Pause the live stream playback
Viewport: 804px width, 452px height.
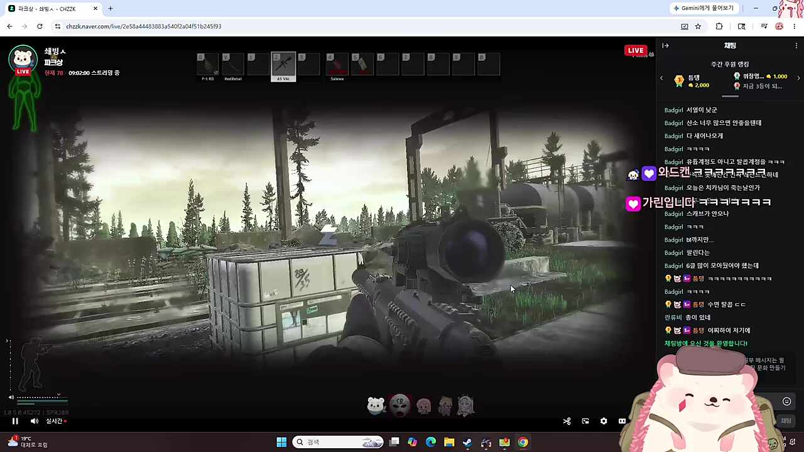15,421
